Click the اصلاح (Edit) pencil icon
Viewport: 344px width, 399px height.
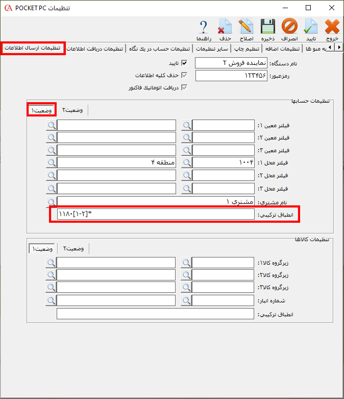point(247,30)
